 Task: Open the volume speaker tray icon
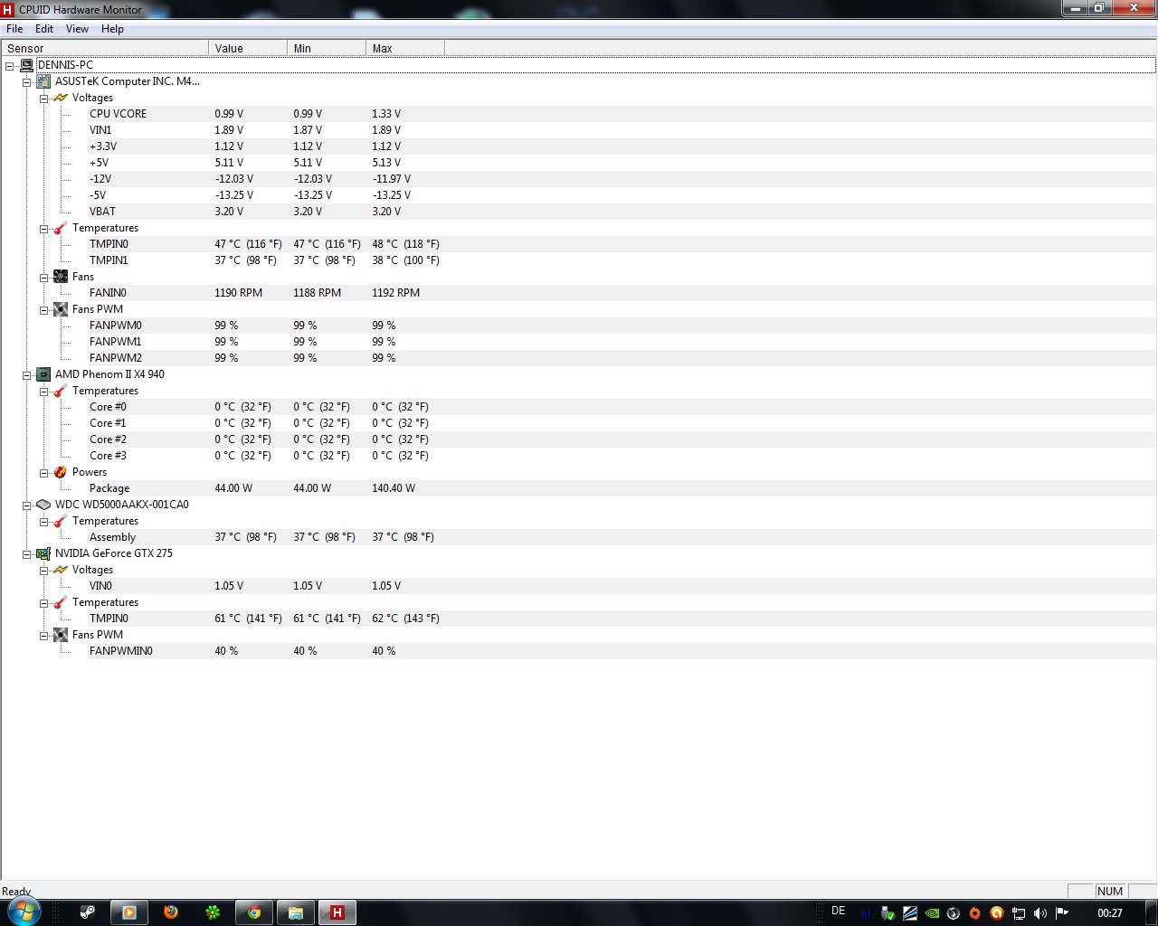tap(1040, 913)
